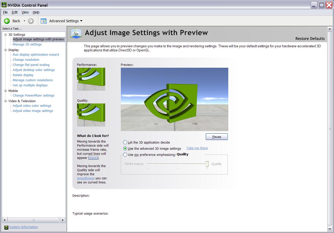Collapse the Display tree node

tap(5, 50)
